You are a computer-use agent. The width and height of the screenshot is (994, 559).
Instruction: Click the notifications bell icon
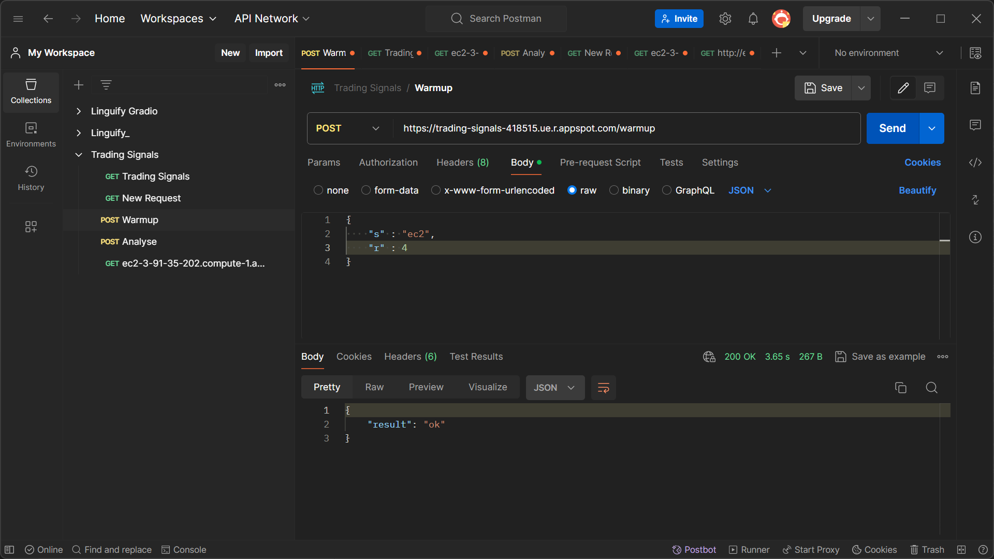pyautogui.click(x=753, y=19)
